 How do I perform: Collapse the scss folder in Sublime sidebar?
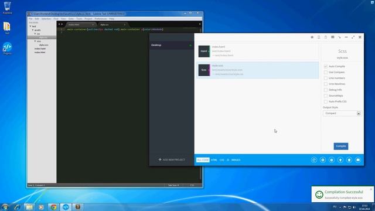click(35, 41)
